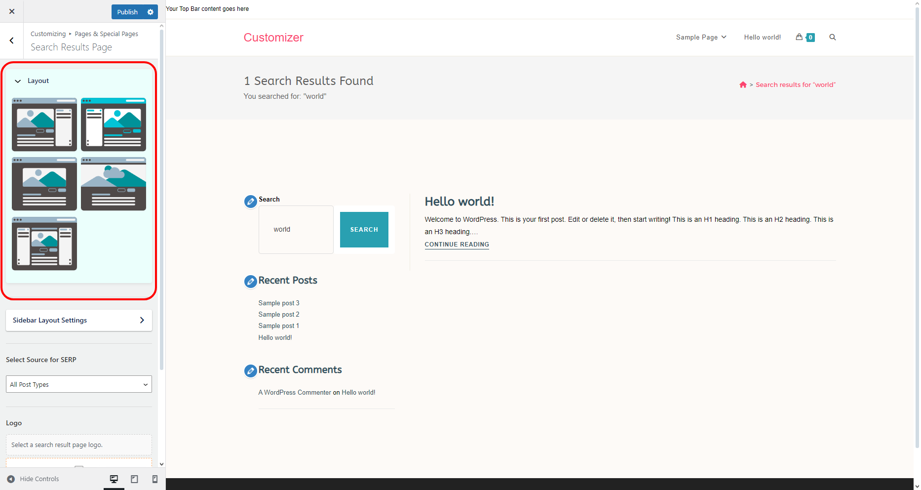Click Select Source for SERP label

point(41,360)
